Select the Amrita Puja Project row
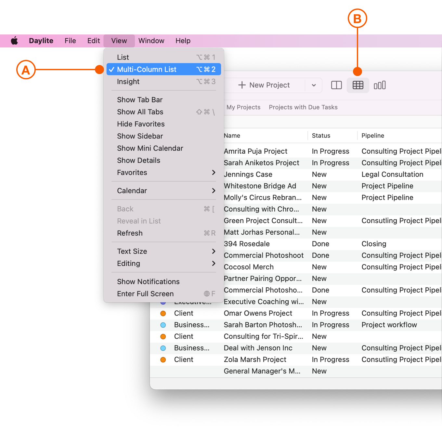 pos(255,151)
